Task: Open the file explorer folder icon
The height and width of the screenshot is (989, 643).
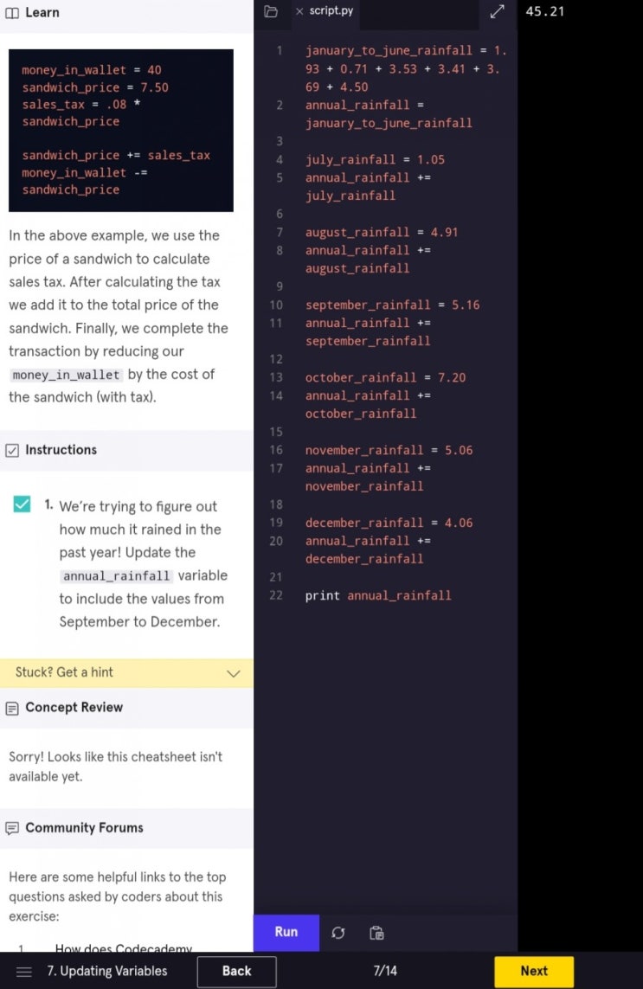Action: [x=271, y=11]
